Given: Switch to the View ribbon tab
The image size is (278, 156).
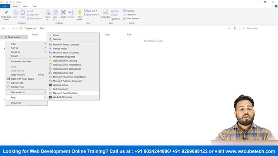Looking at the screenshot, I should pyautogui.click(x=34, y=6).
